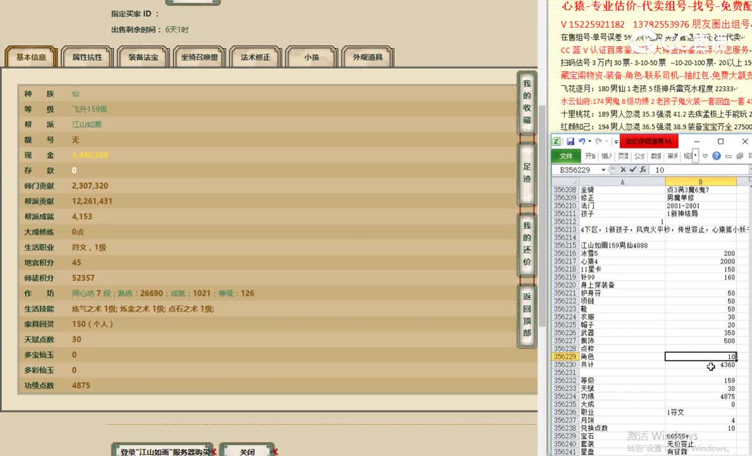The width and height of the screenshot is (752, 456).
Task: Click the Excel application icon in titlebar
Action: pos(556,141)
